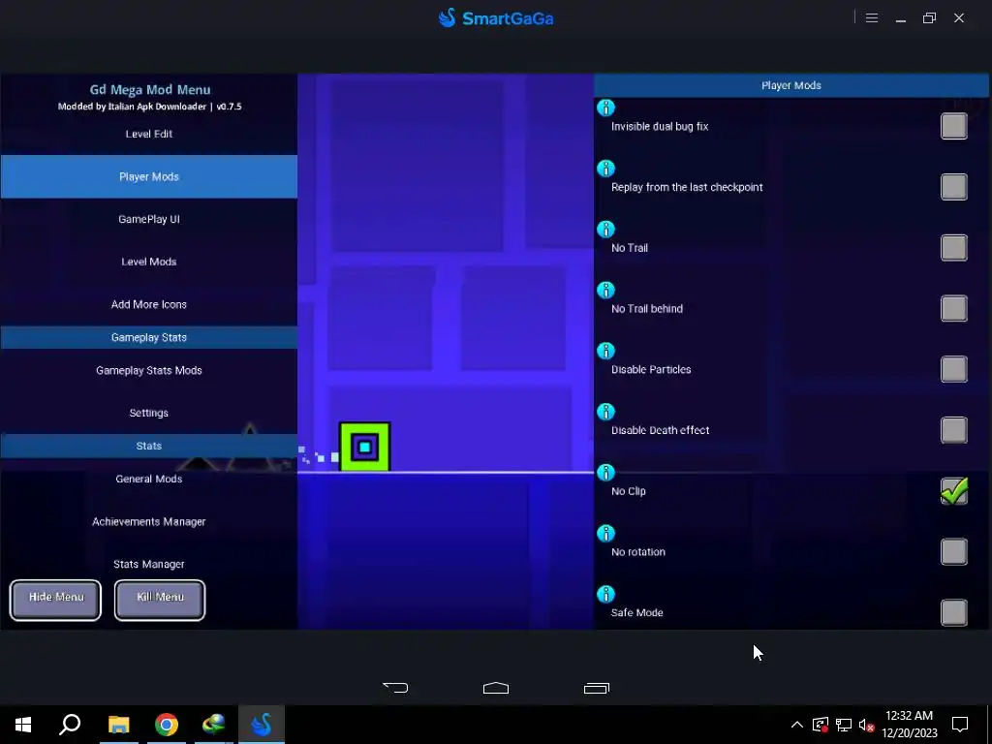Viewport: 992px width, 744px height.
Task: Open Achievements Manager section
Action: pos(148,522)
